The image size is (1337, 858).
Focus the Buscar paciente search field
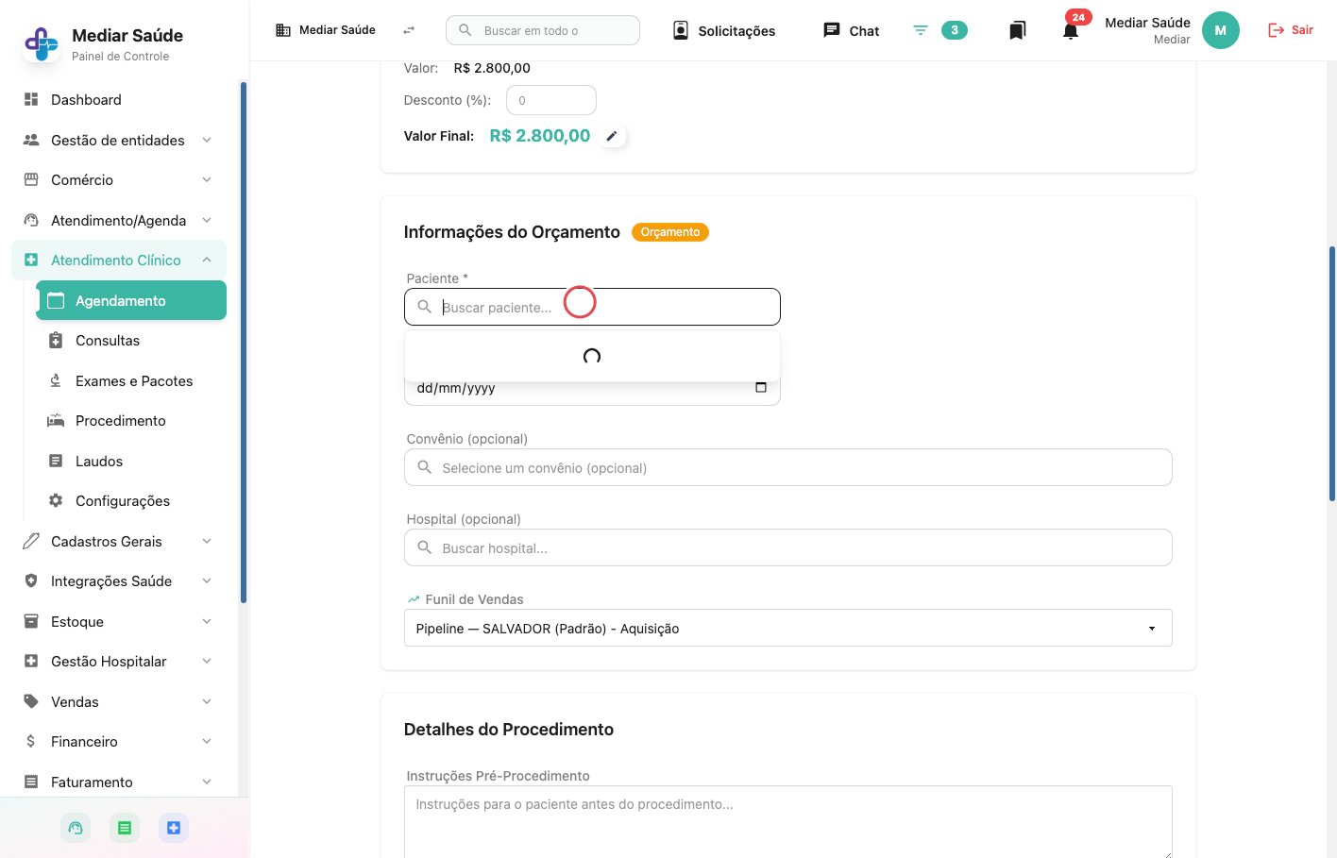[x=592, y=307]
